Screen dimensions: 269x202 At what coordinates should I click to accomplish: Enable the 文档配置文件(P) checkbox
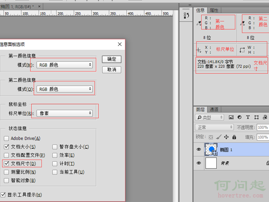tap(6, 155)
